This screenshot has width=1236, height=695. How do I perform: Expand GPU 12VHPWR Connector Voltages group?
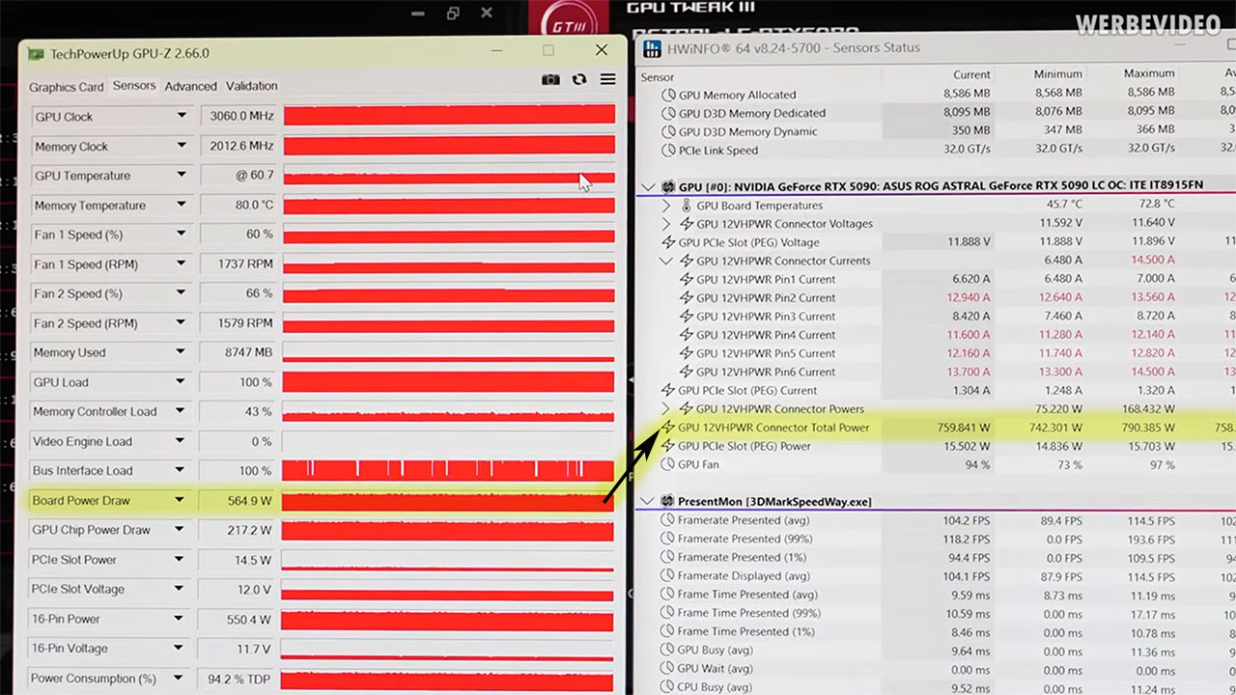666,224
